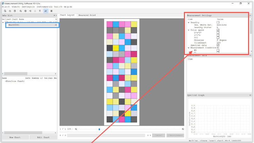
Task: Collapse the Color space group
Action: coord(188,30)
